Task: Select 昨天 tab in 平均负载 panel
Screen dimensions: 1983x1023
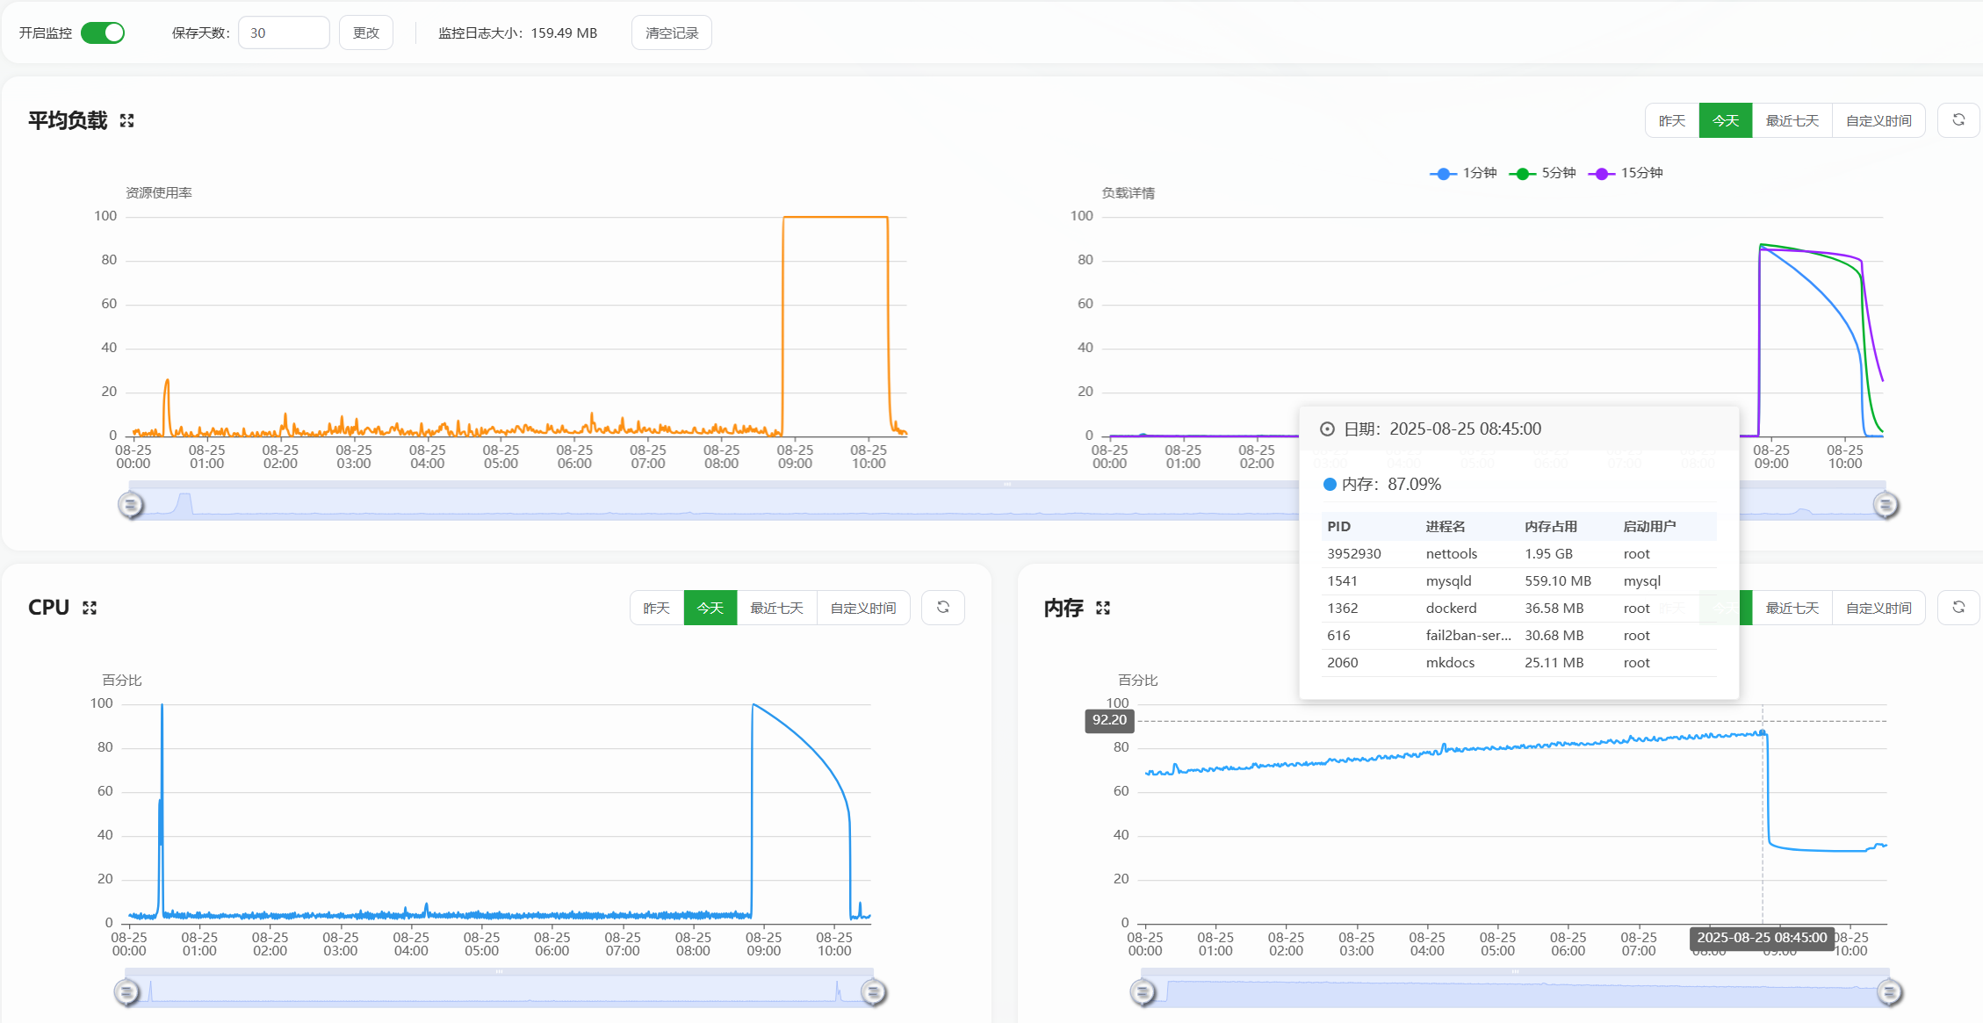Action: [1672, 120]
